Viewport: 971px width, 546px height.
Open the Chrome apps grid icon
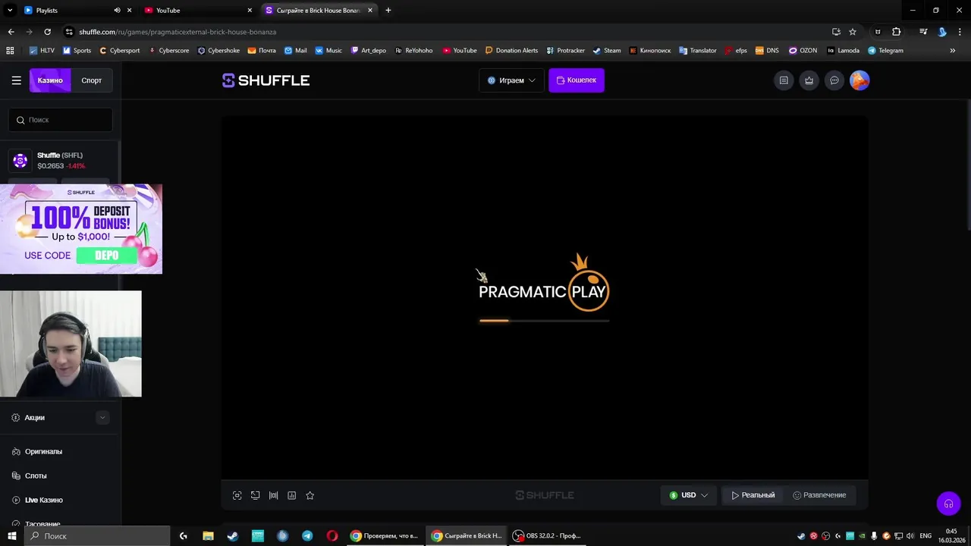(x=10, y=51)
